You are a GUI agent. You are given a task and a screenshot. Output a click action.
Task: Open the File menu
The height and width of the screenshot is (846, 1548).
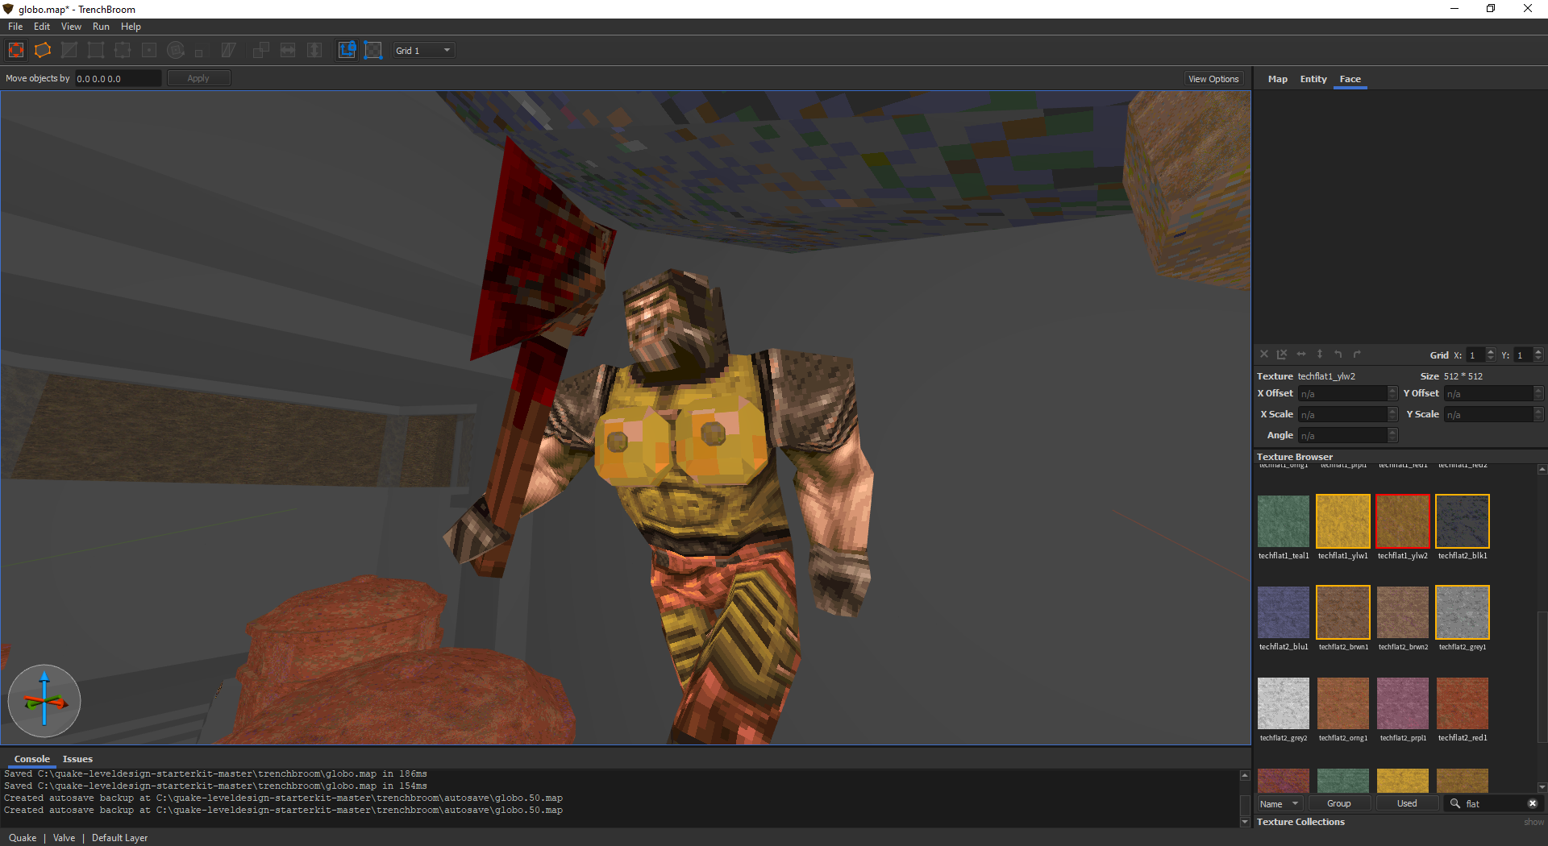[15, 27]
